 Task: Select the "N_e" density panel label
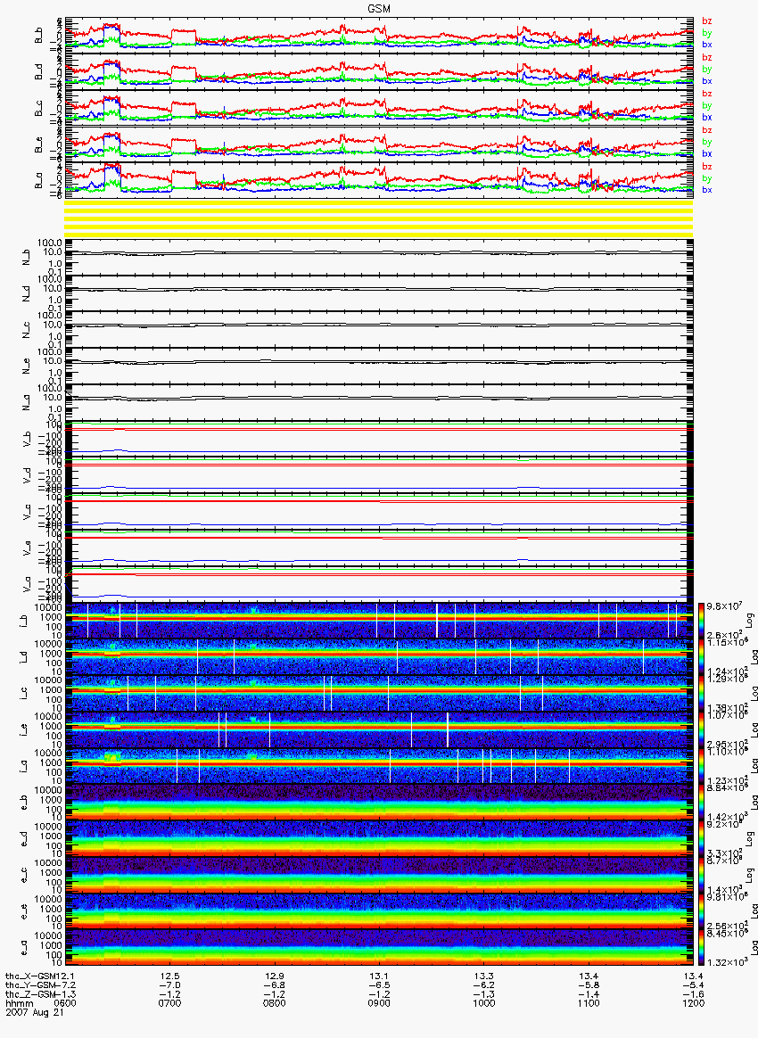coord(27,367)
